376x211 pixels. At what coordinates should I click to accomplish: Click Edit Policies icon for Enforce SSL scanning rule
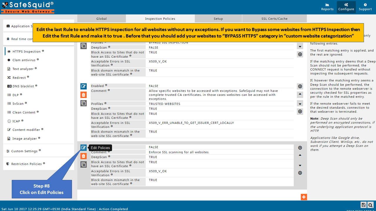(x=83, y=148)
